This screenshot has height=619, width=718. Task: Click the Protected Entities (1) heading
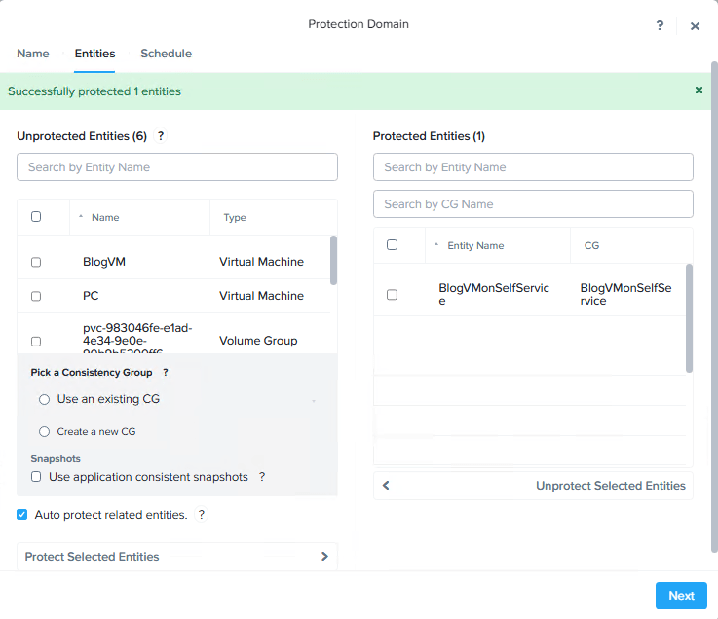point(429,136)
